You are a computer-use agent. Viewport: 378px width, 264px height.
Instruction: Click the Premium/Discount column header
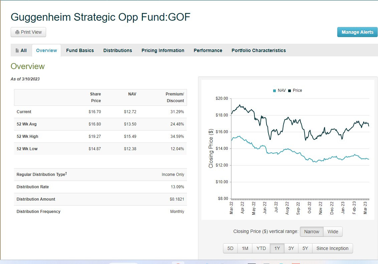175,97
